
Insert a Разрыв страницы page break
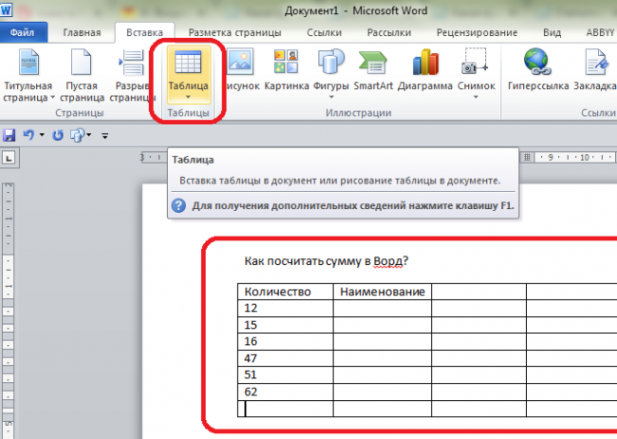131,74
